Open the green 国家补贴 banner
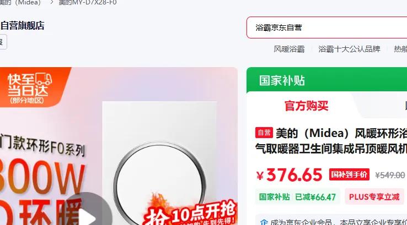 [x=327, y=80]
